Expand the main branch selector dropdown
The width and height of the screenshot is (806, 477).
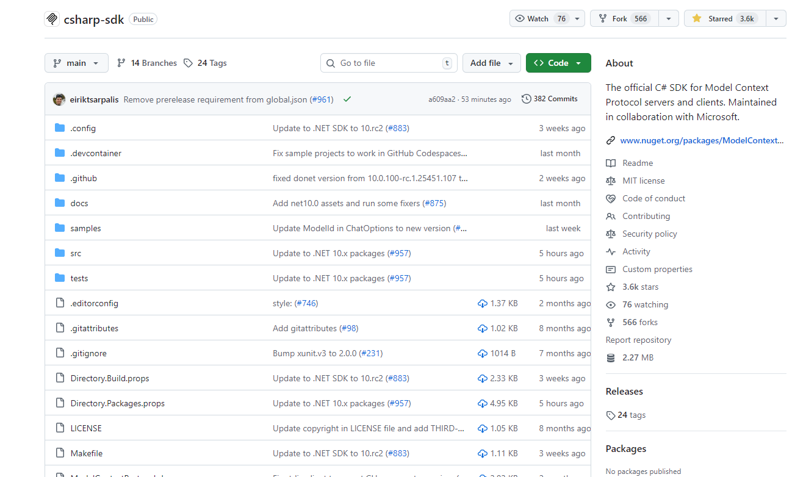pyautogui.click(x=76, y=63)
